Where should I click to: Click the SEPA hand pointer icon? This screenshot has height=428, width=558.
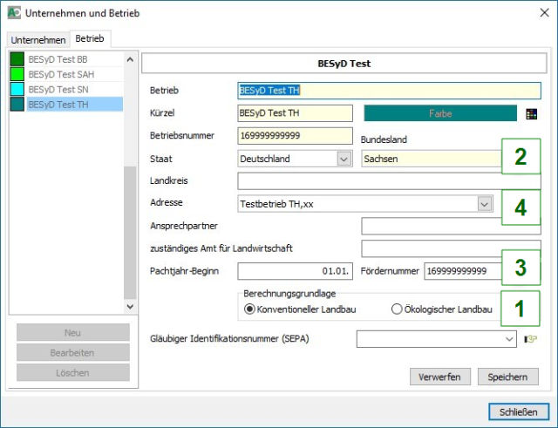tap(529, 339)
